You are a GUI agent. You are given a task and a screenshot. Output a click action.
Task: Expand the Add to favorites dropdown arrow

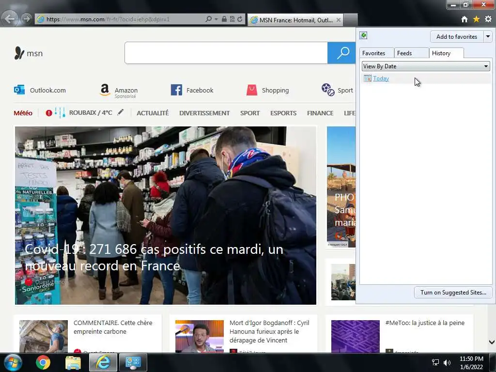pyautogui.click(x=488, y=37)
